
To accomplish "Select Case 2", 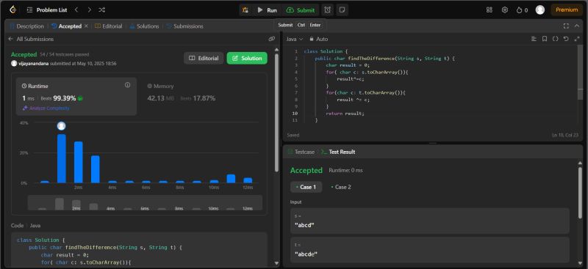I will pyautogui.click(x=341, y=187).
